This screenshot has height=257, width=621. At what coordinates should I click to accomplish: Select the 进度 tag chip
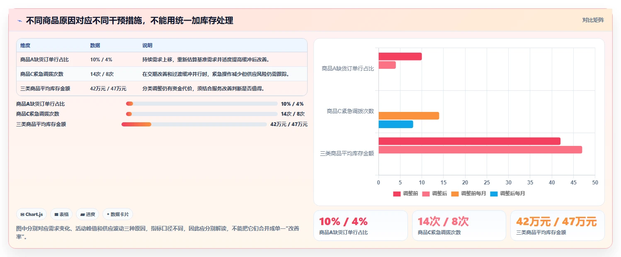tap(87, 214)
